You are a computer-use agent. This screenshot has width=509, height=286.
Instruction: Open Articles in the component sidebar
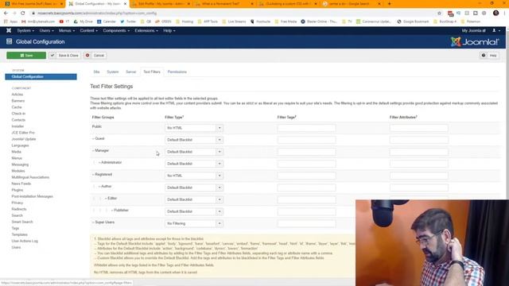pyautogui.click(x=17, y=95)
